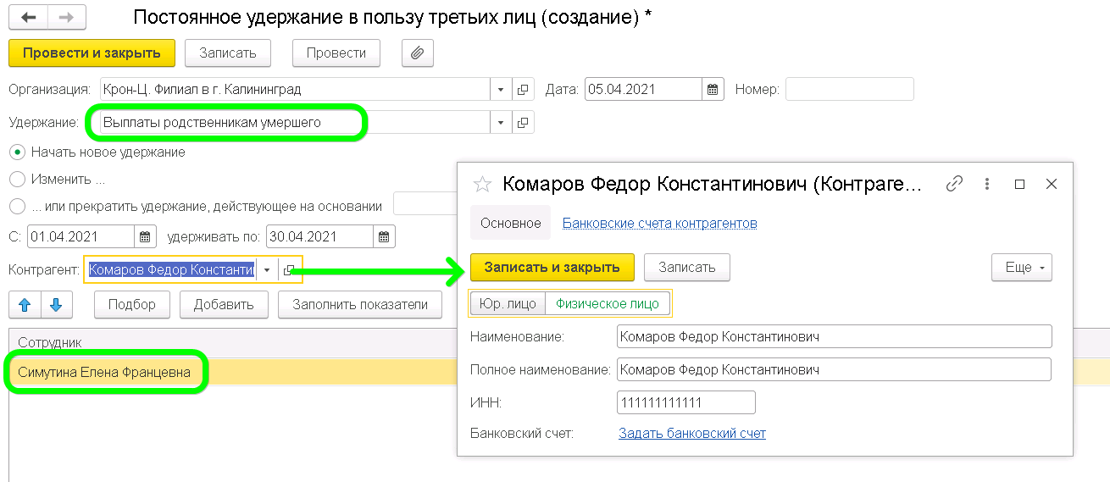Copy the link to the contractor form

[x=955, y=184]
